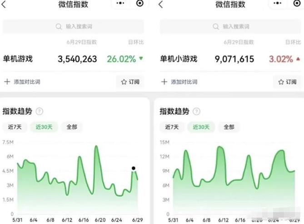Viewport: 304px width, 224px height.
Task: Click the black data point on 单机游戏 chart
Action: point(134,168)
